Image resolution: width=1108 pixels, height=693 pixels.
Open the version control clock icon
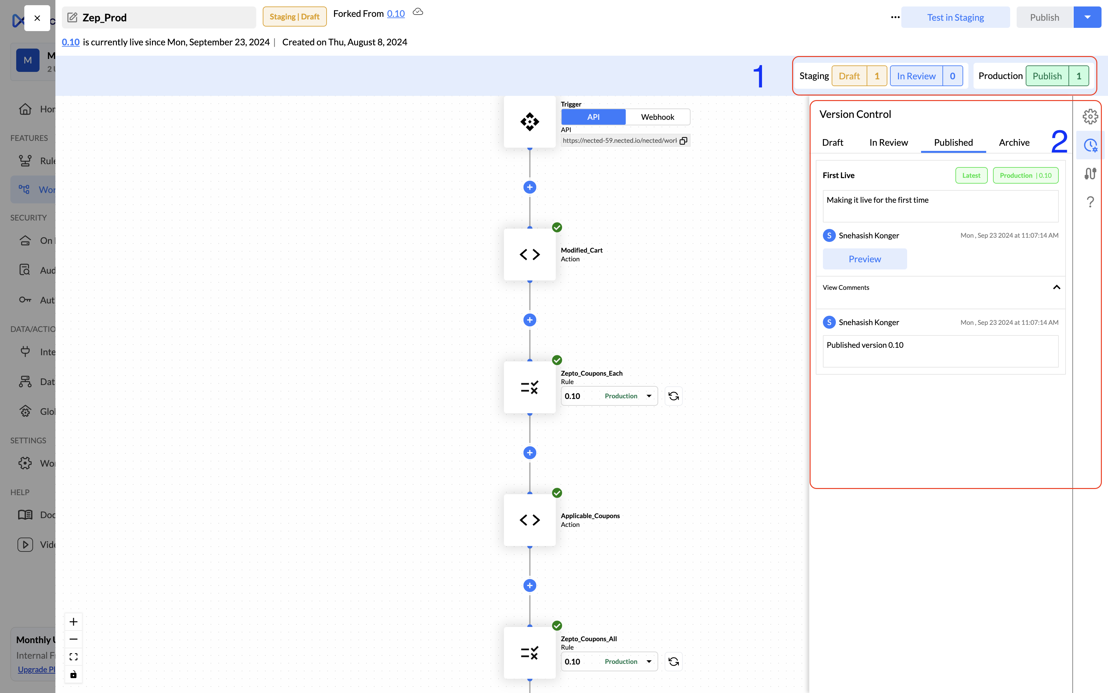1090,146
